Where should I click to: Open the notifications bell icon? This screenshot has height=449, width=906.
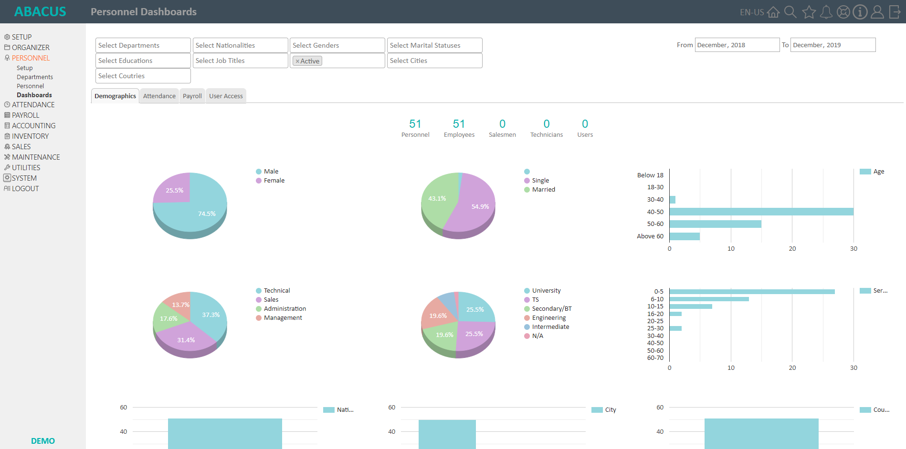[826, 12]
